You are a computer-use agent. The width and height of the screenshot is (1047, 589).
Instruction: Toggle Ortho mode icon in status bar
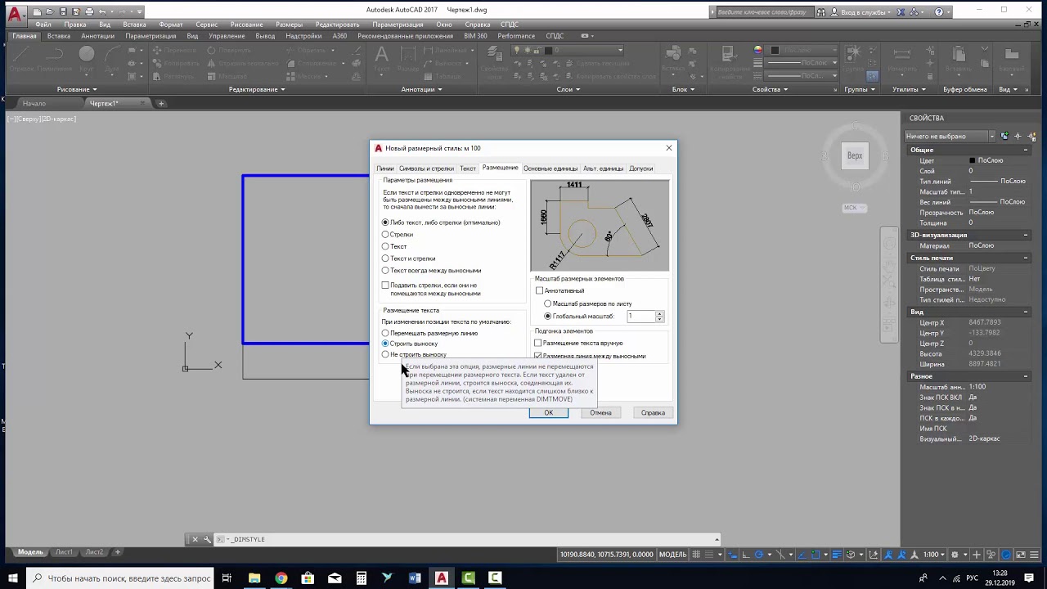coord(744,555)
